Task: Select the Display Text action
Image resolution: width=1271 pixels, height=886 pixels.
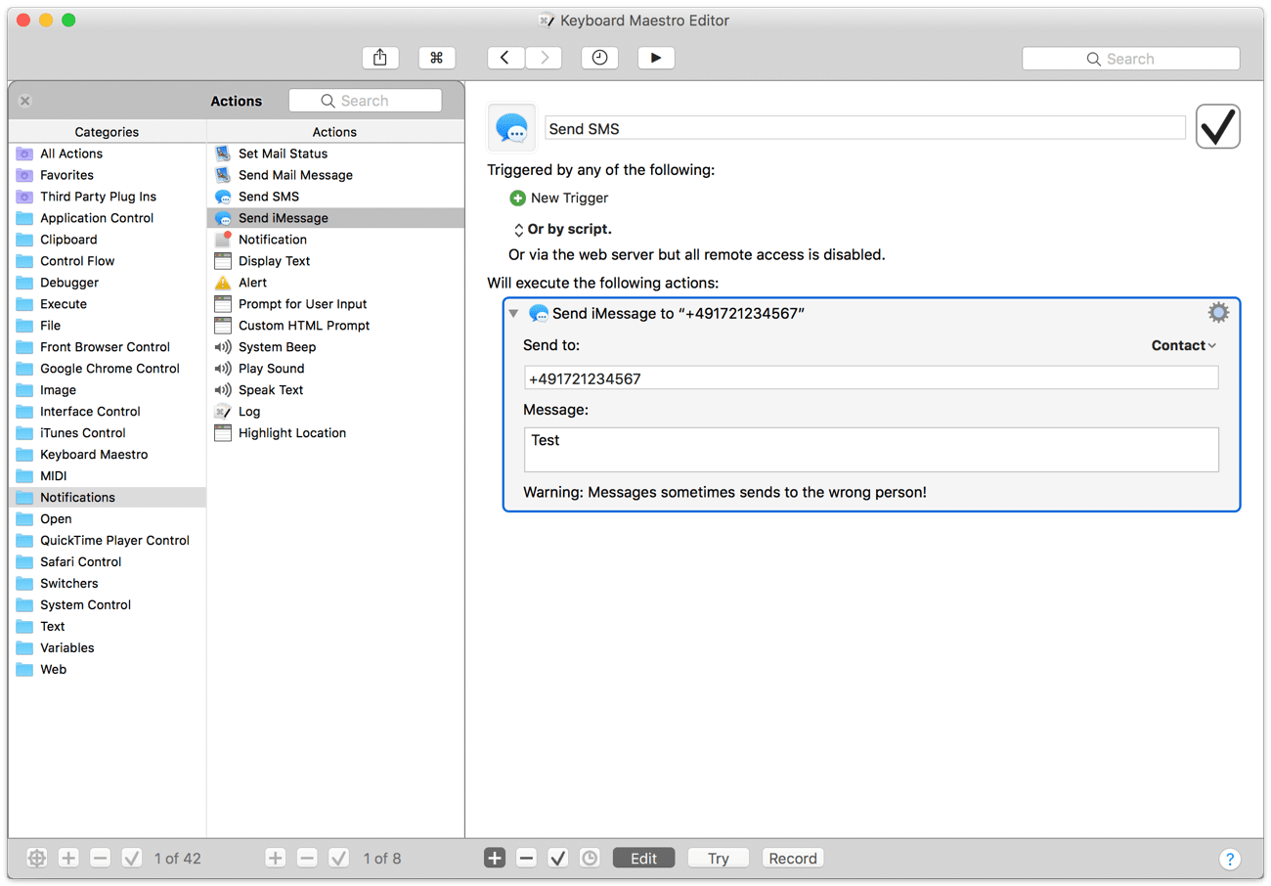Action: [x=335, y=261]
